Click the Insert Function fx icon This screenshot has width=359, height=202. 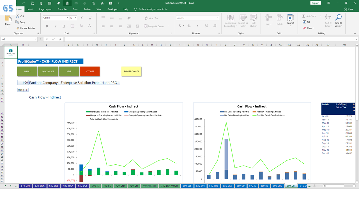coord(60,39)
